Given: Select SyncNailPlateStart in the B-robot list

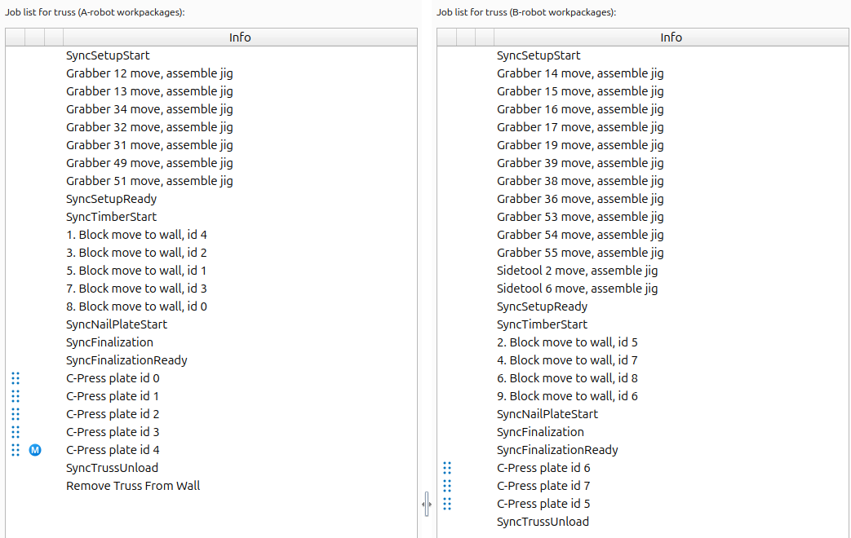Looking at the screenshot, I should (x=547, y=413).
